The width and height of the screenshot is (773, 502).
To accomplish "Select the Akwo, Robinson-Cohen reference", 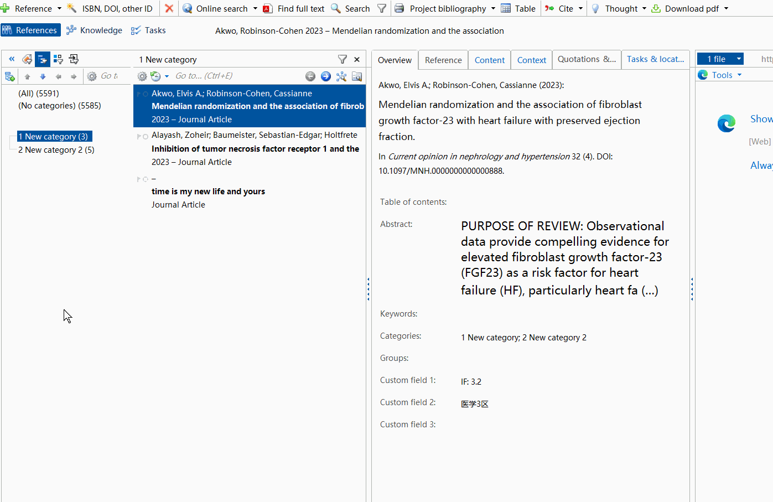I will [x=250, y=106].
